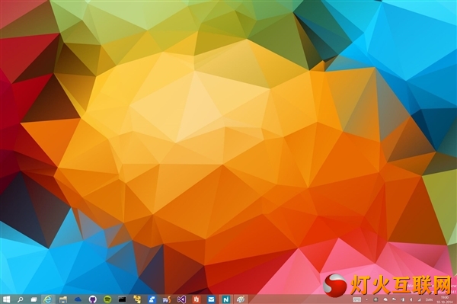Open Spotify from the taskbar
Image resolution: width=457 pixels, height=304 pixels.
tap(107, 299)
